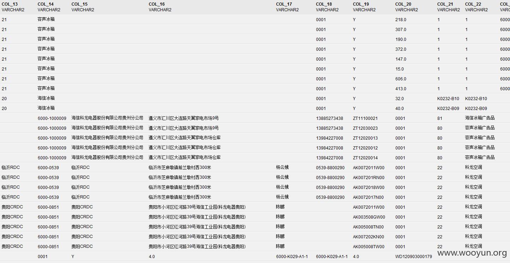This screenshot has width=510, height=263.
Task: Click the COL_22 column header
Action: coord(473,4)
